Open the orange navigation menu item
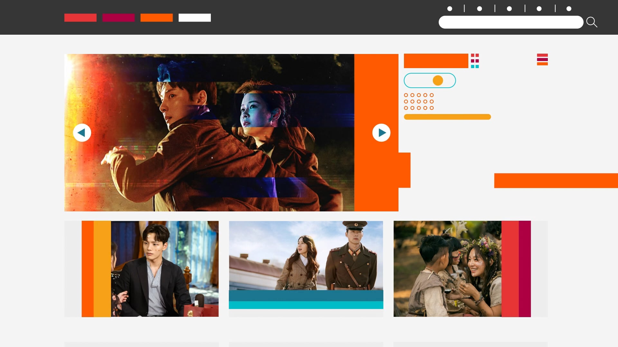 [156, 18]
